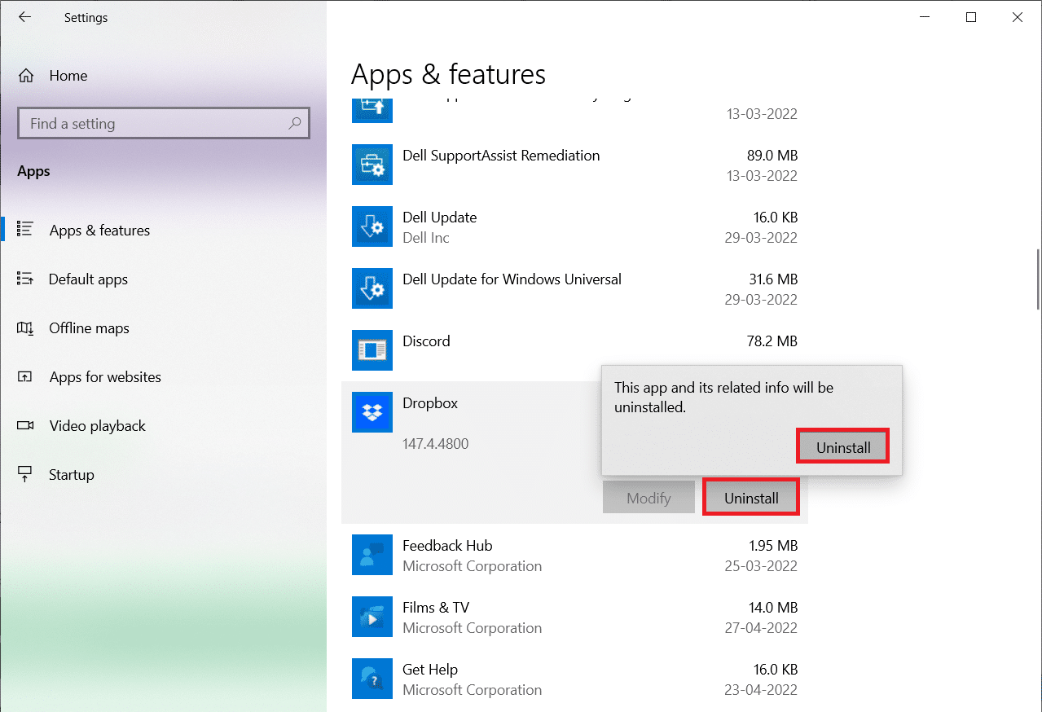The image size is (1042, 712).
Task: Click Apps & features sidebar icon
Action: 24,230
